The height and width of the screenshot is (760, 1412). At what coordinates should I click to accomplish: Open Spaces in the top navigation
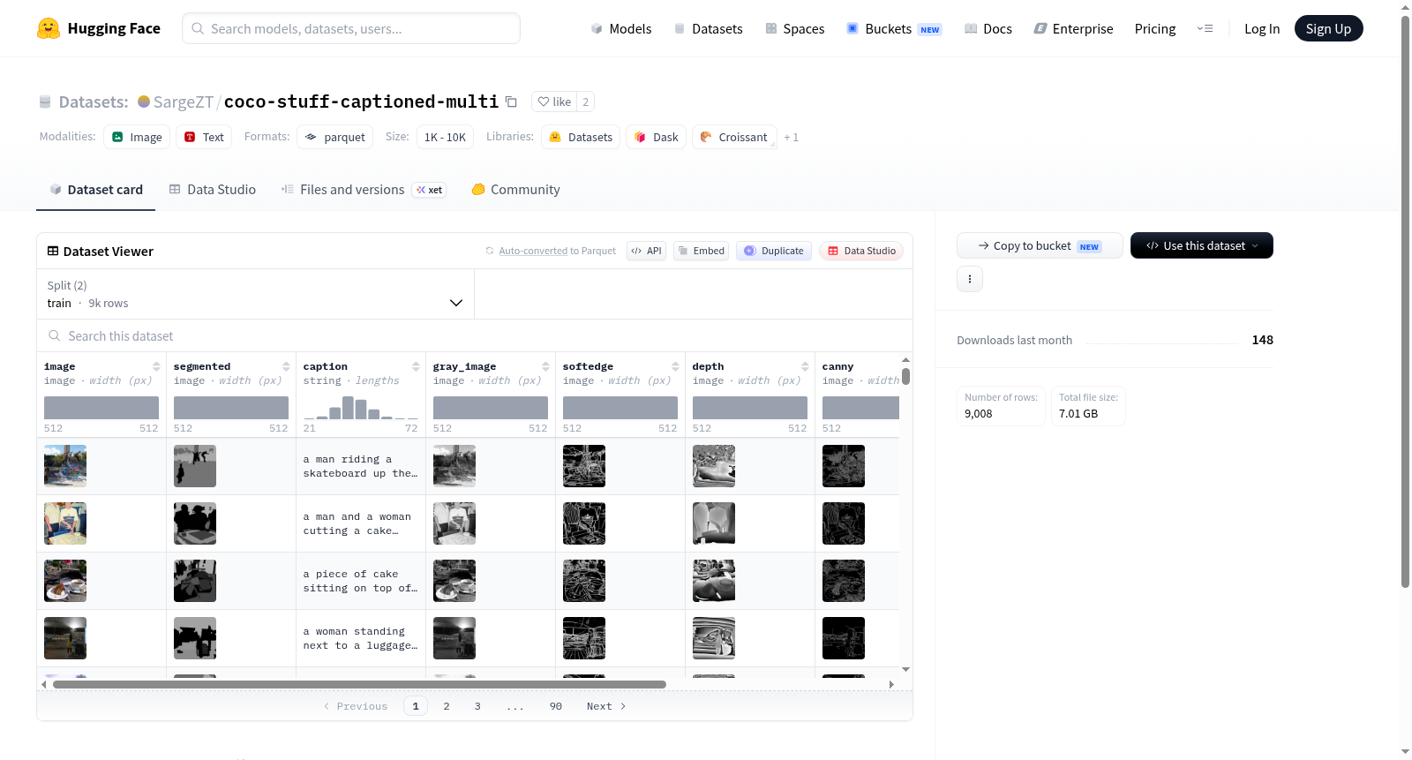pos(795,28)
